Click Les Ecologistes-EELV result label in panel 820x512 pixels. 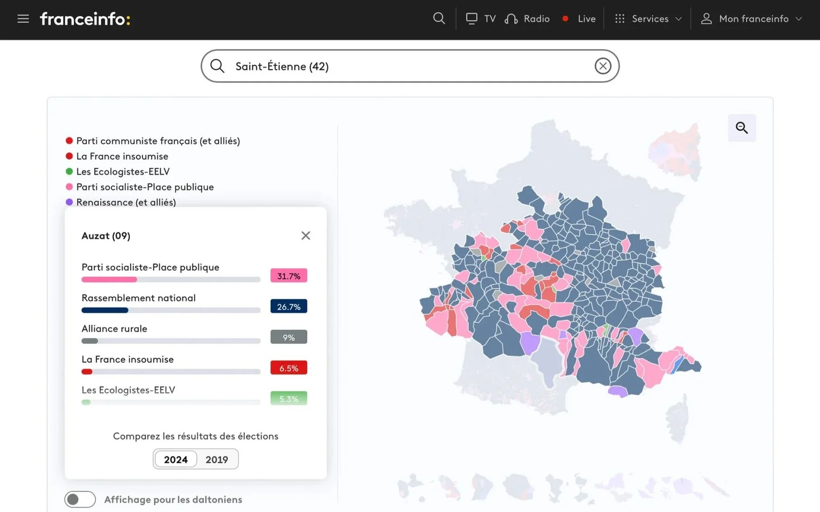point(128,390)
